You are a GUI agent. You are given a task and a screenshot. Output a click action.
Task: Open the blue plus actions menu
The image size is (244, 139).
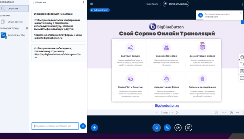coord(94,127)
